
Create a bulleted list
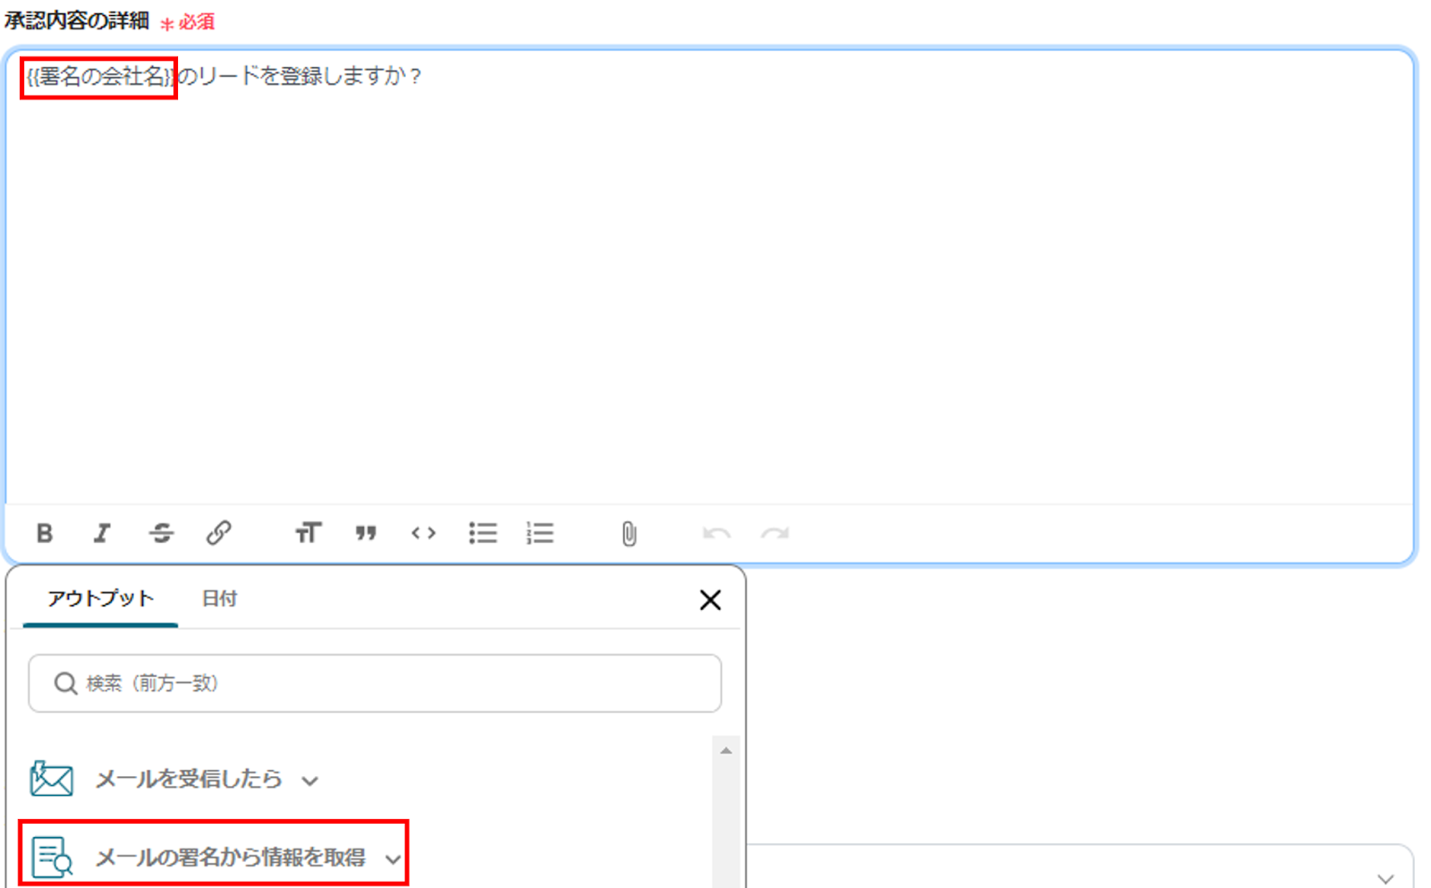coord(483,534)
